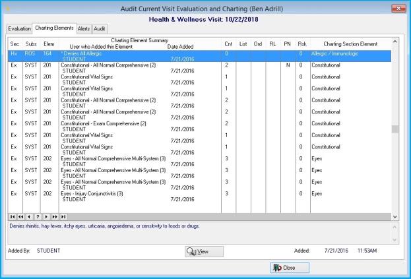Jump to last record navigation icon

(x=63, y=216)
